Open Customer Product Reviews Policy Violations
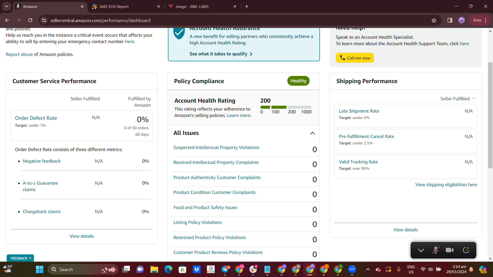This screenshot has width=493, height=277. (x=218, y=252)
